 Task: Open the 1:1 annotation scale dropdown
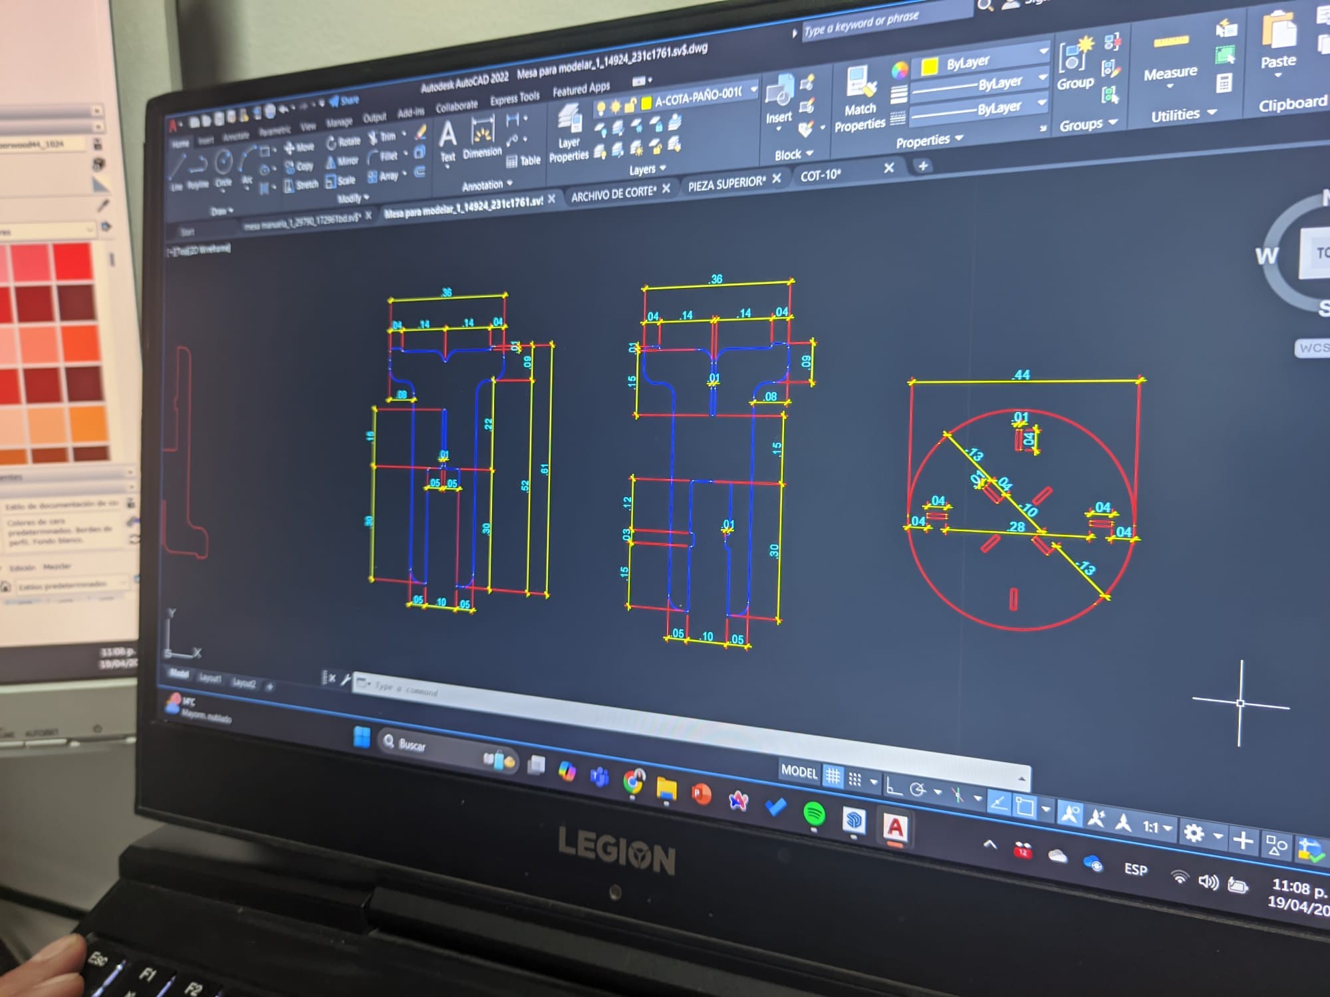(x=1157, y=828)
